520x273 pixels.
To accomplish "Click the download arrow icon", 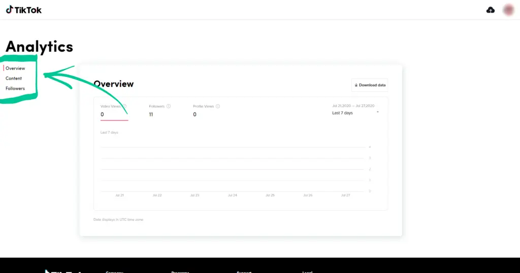I will coord(356,85).
